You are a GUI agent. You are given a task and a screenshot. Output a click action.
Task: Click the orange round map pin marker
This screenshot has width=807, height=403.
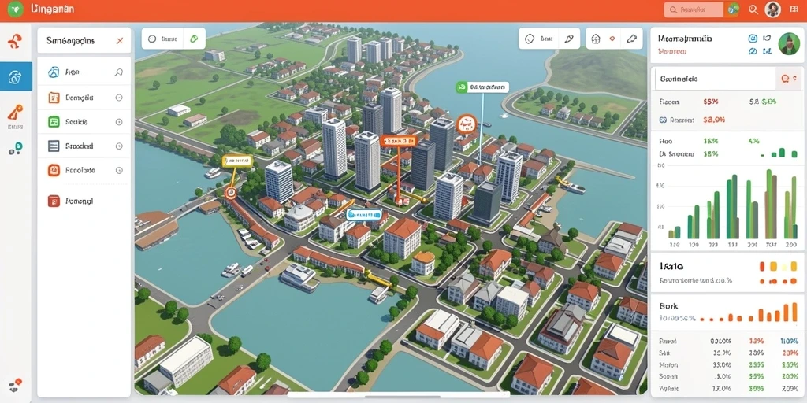[x=467, y=124]
